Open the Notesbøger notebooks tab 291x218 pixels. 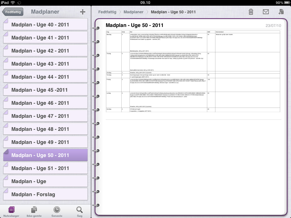tap(11, 211)
